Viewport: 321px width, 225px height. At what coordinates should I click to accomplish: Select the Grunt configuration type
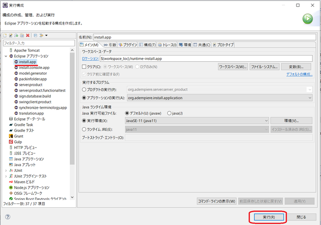tap(16, 136)
